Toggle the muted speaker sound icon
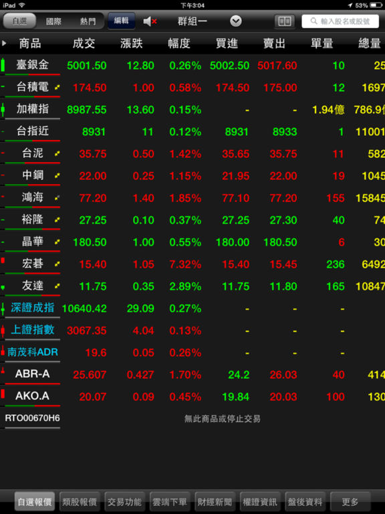 click(150, 21)
